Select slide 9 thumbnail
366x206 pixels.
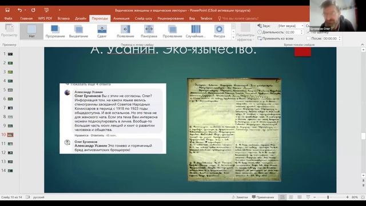pos(10,126)
